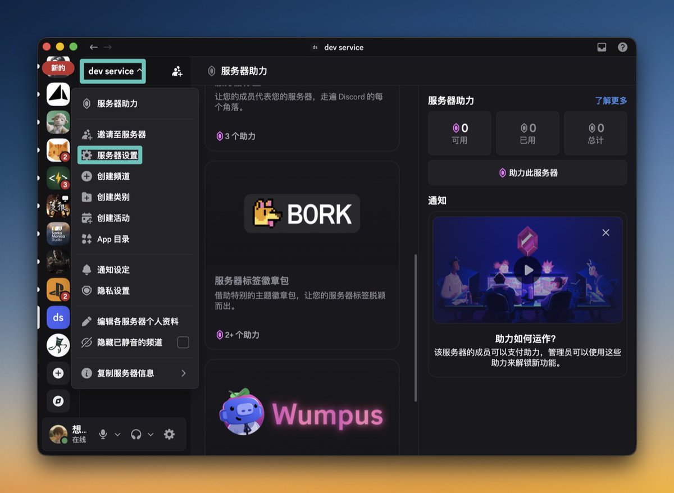Click 编辑各服务器个人资料 menu entry
Viewport: 674px width, 493px height.
tap(135, 322)
